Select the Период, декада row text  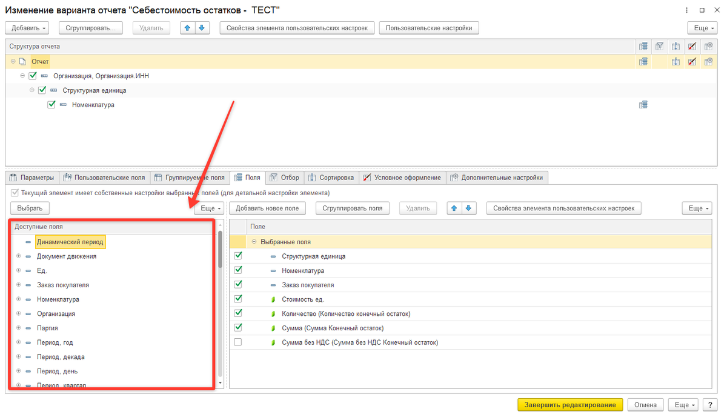pyautogui.click(x=61, y=357)
